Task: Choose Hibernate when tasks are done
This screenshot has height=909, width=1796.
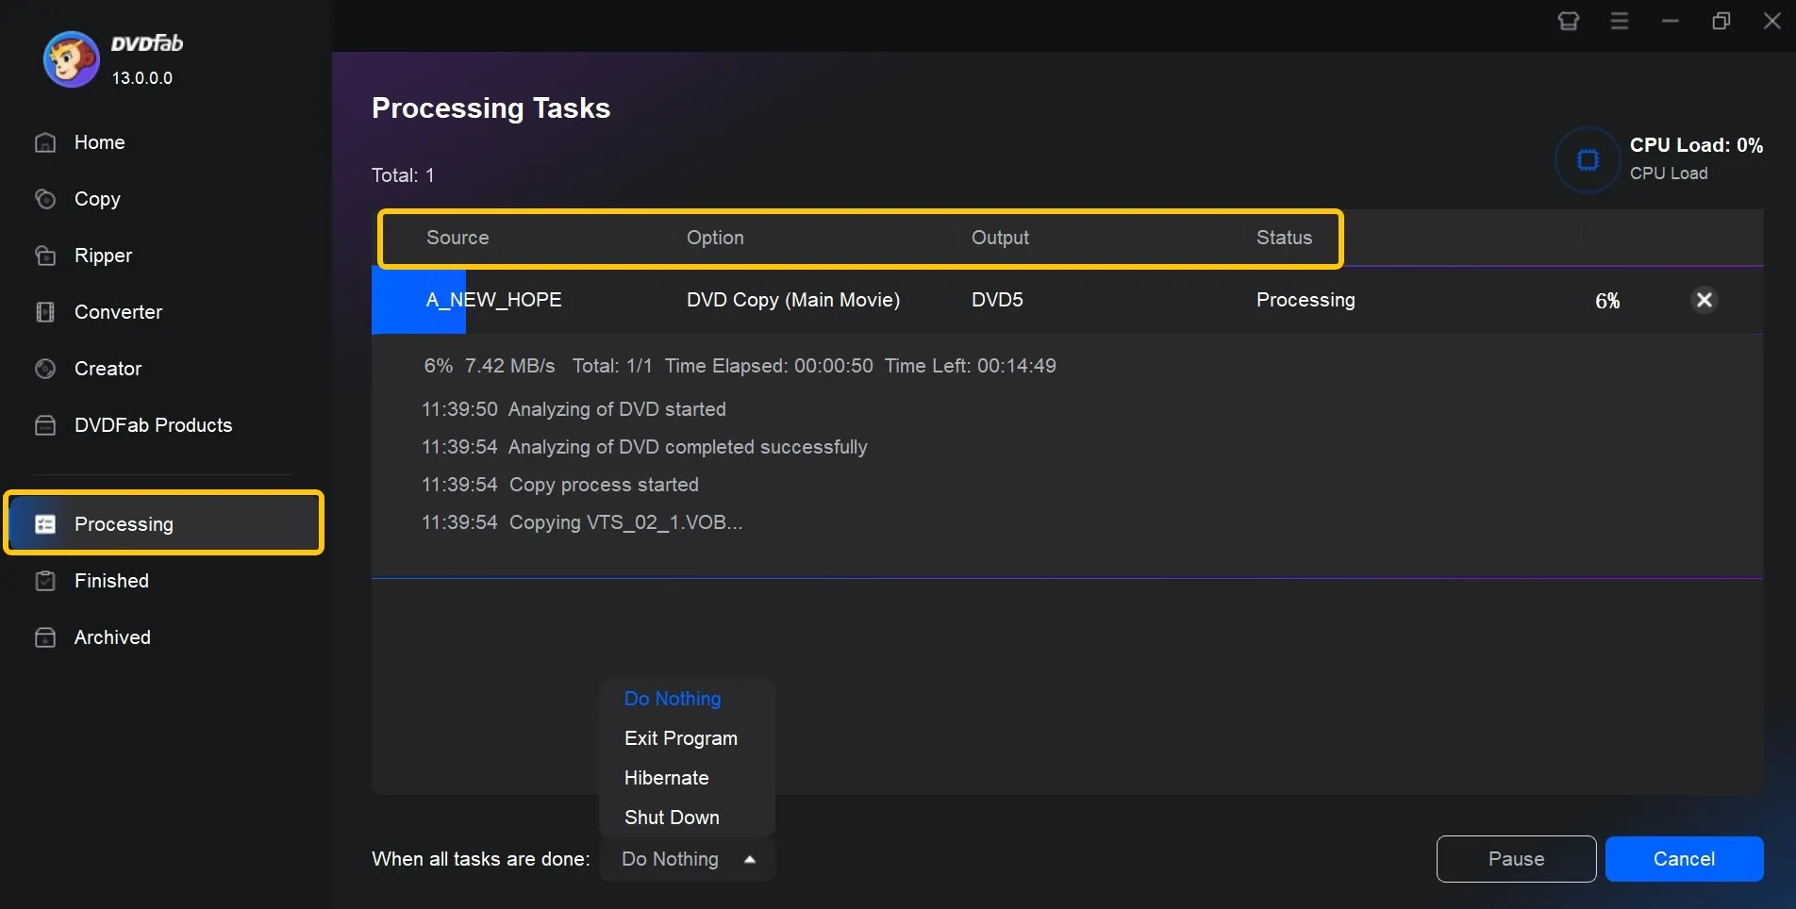Action: pos(666,777)
